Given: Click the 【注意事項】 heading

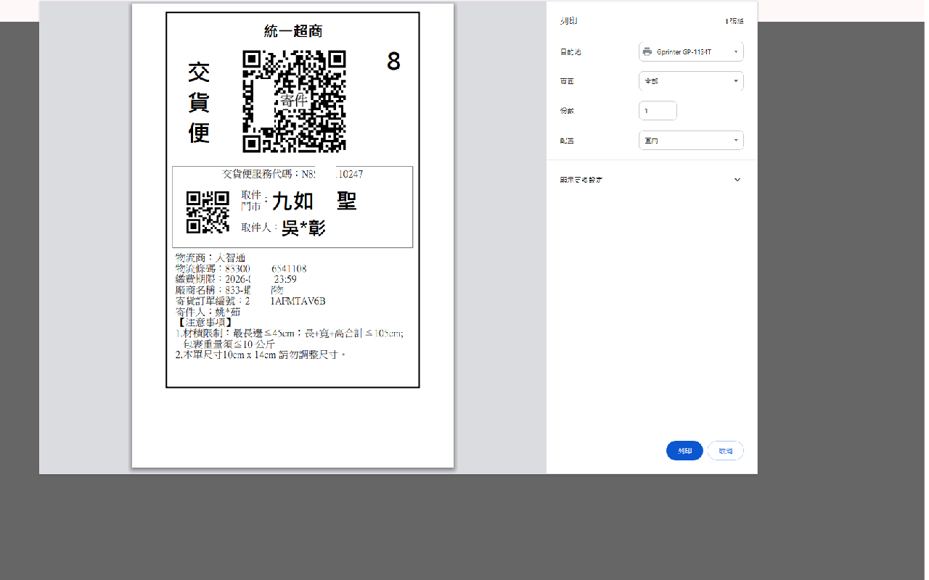Looking at the screenshot, I should click(x=205, y=323).
